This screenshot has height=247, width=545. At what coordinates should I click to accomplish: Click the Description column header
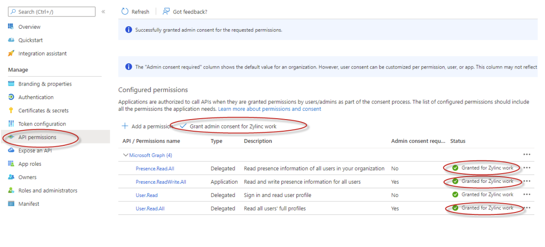pyautogui.click(x=258, y=141)
